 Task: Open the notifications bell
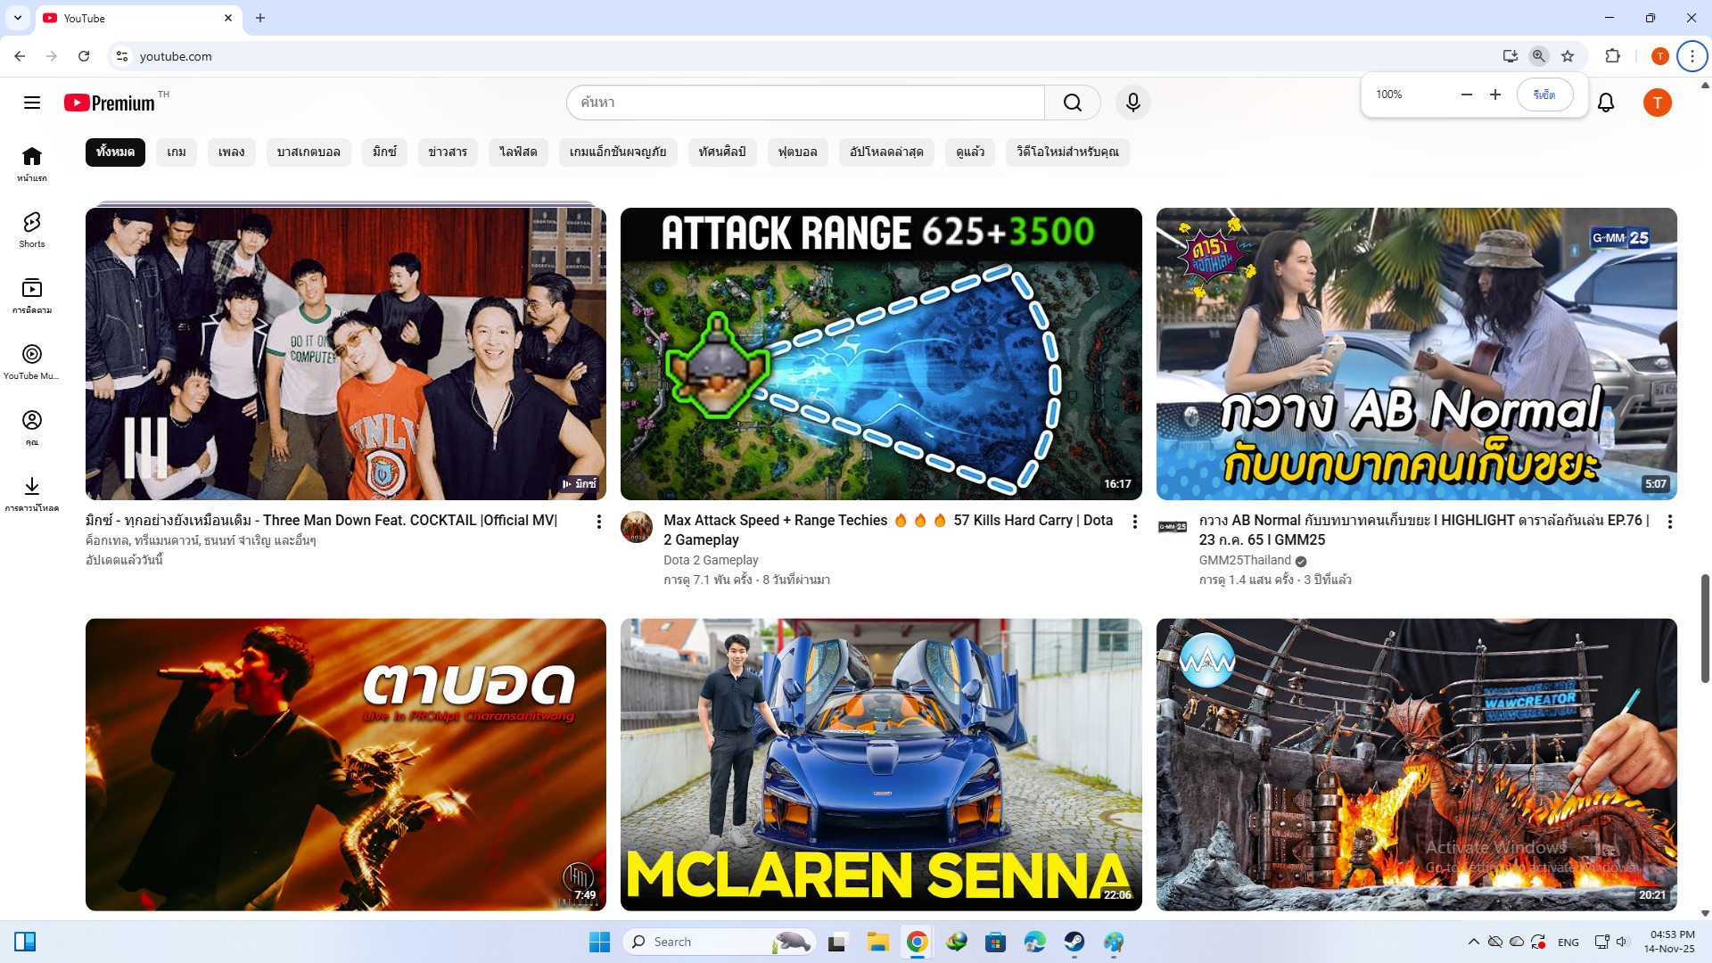(1605, 103)
